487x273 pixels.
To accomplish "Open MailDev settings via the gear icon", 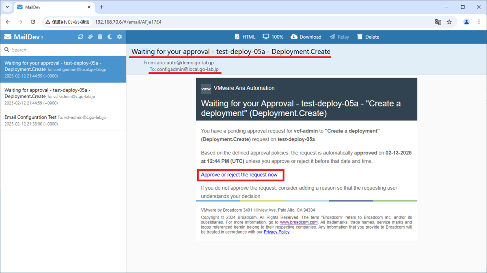I will pos(119,37).
